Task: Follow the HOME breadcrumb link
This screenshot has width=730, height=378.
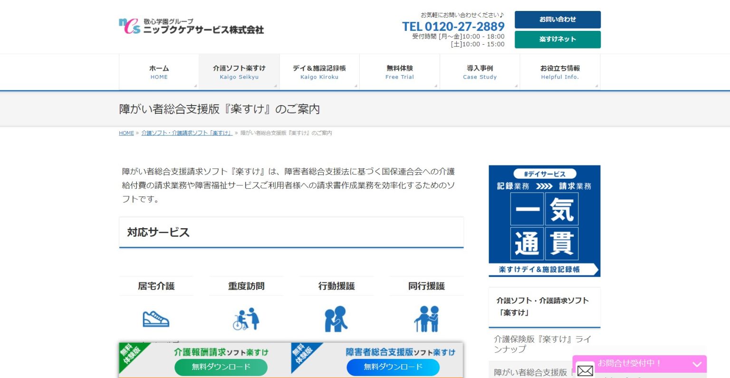Action: (x=126, y=133)
